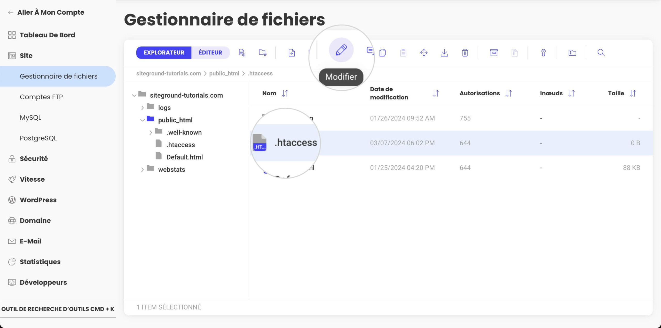Click the paste clipboard icon
Screen dimensions: 661x328
pyautogui.click(x=403, y=53)
